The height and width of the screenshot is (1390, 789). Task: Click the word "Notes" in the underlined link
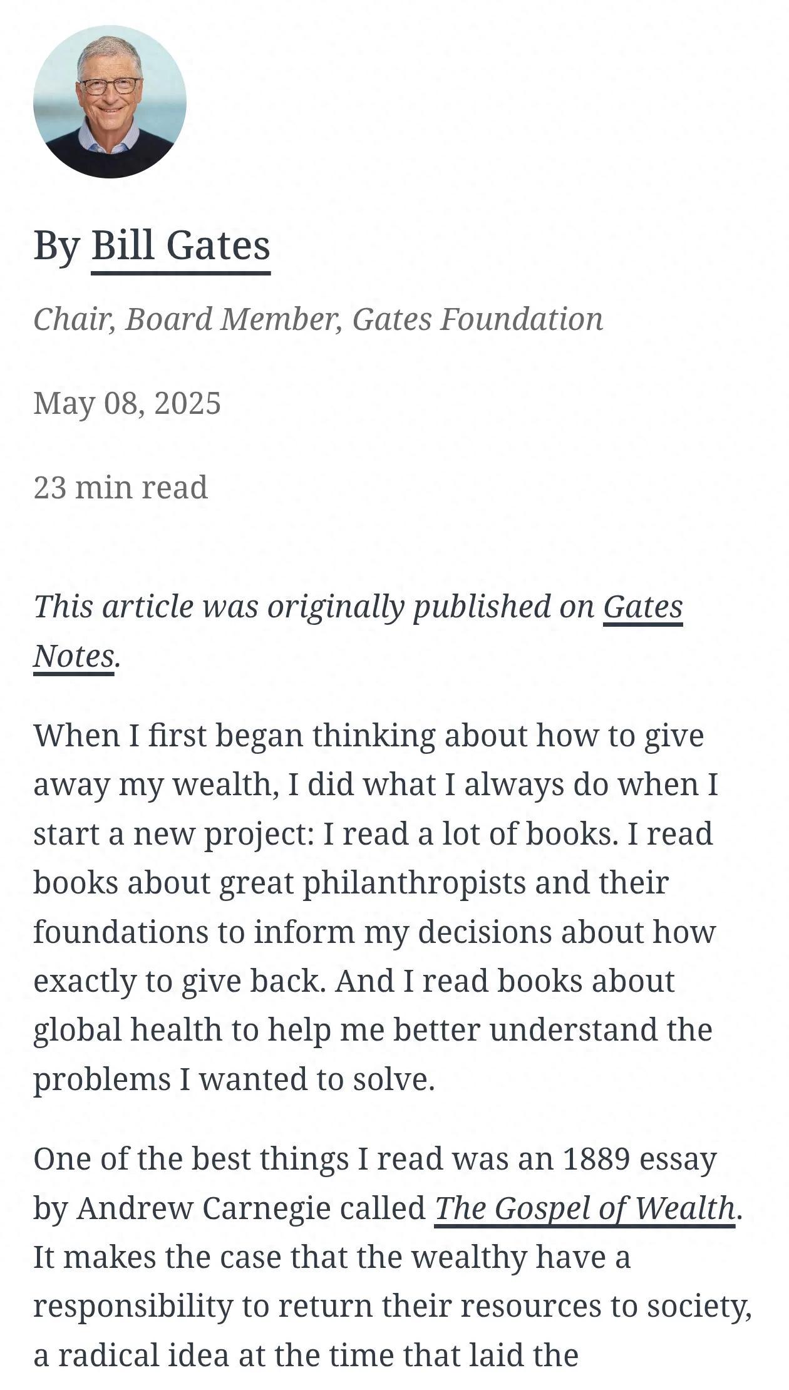click(74, 656)
